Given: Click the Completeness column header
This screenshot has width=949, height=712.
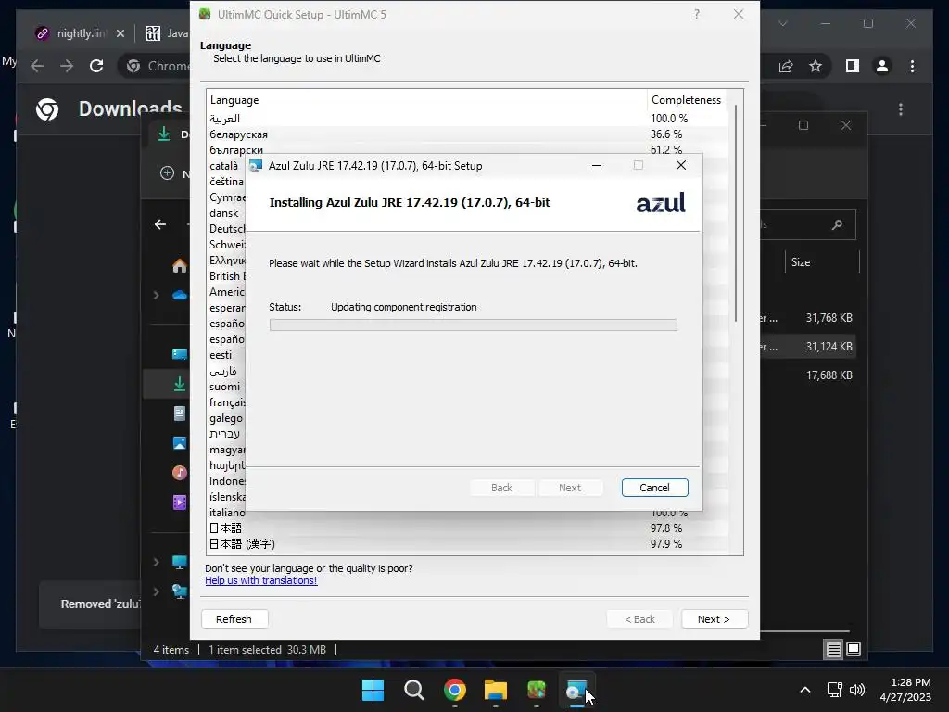Looking at the screenshot, I should coord(687,100).
